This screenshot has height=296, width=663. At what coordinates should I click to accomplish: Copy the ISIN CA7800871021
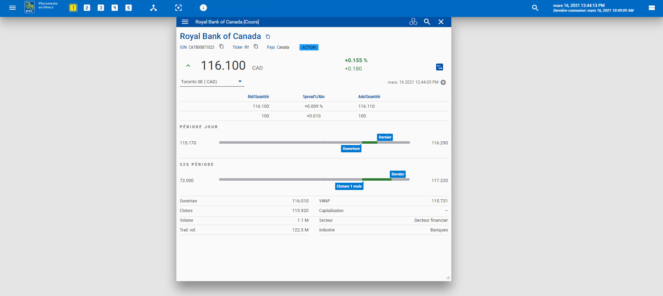(221, 46)
